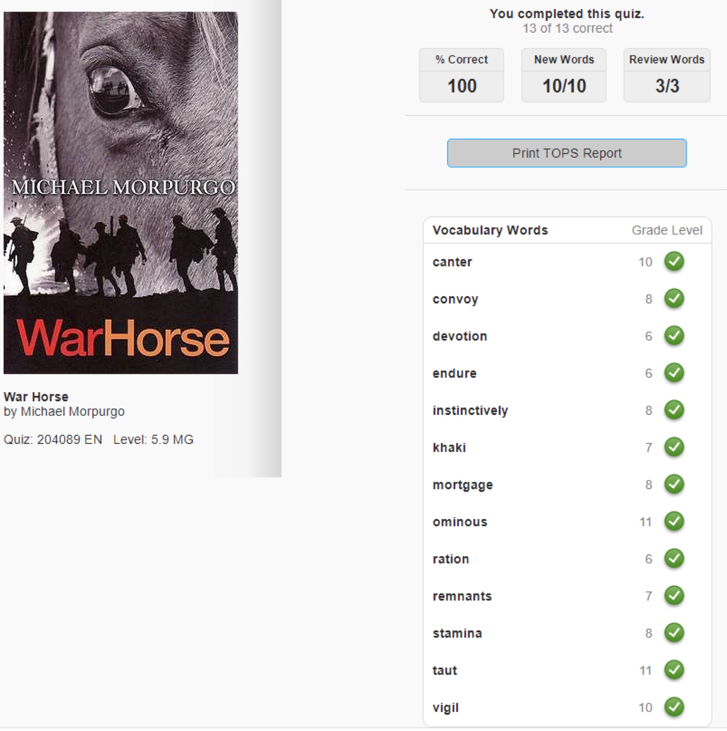This screenshot has height=731, width=727.
Task: Click grade level 7 for khaki
Action: (x=649, y=447)
